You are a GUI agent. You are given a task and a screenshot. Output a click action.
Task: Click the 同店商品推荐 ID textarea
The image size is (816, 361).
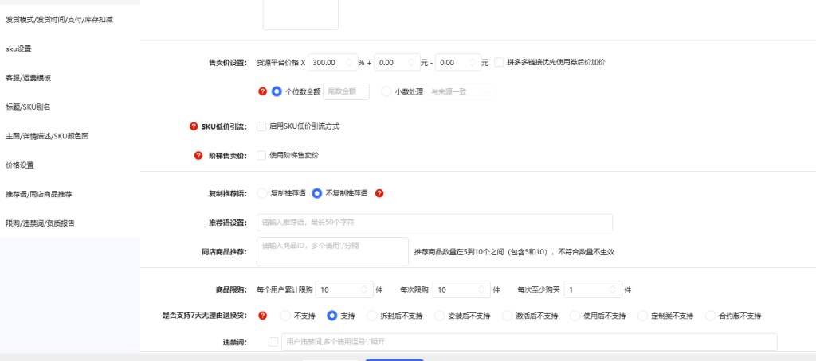[332, 252]
